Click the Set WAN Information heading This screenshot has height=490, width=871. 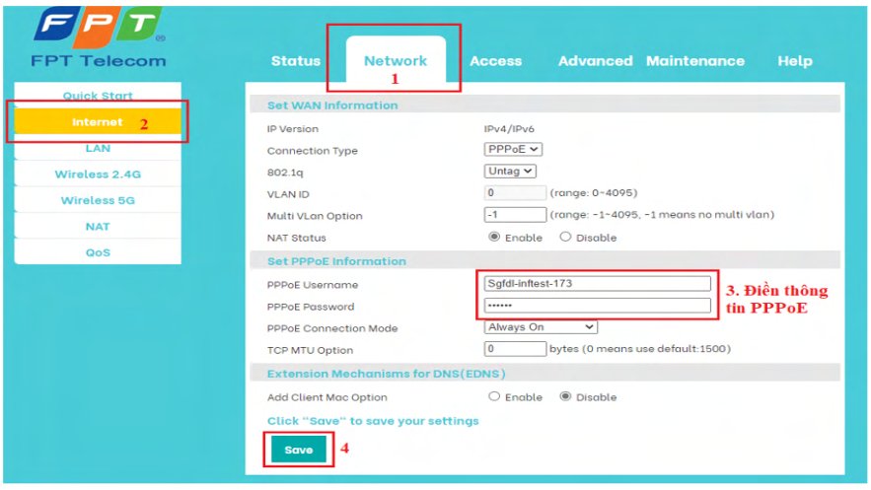coord(332,105)
